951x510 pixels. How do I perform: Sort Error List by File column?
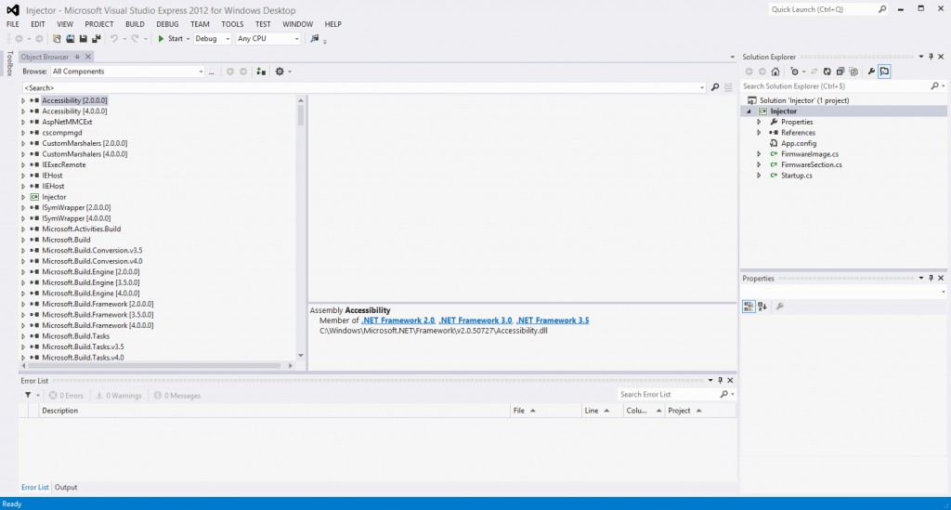coord(545,411)
